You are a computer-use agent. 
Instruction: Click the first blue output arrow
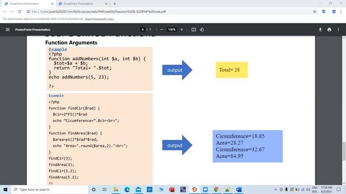tap(177, 70)
